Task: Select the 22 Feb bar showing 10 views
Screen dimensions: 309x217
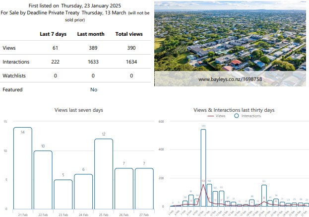Action: click(x=43, y=179)
